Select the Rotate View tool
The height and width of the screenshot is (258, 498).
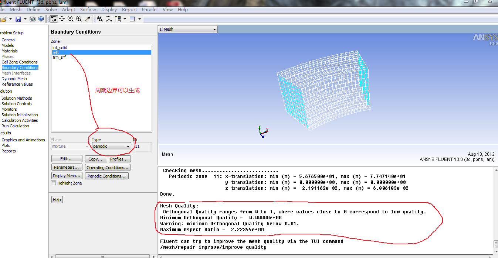pos(54,19)
